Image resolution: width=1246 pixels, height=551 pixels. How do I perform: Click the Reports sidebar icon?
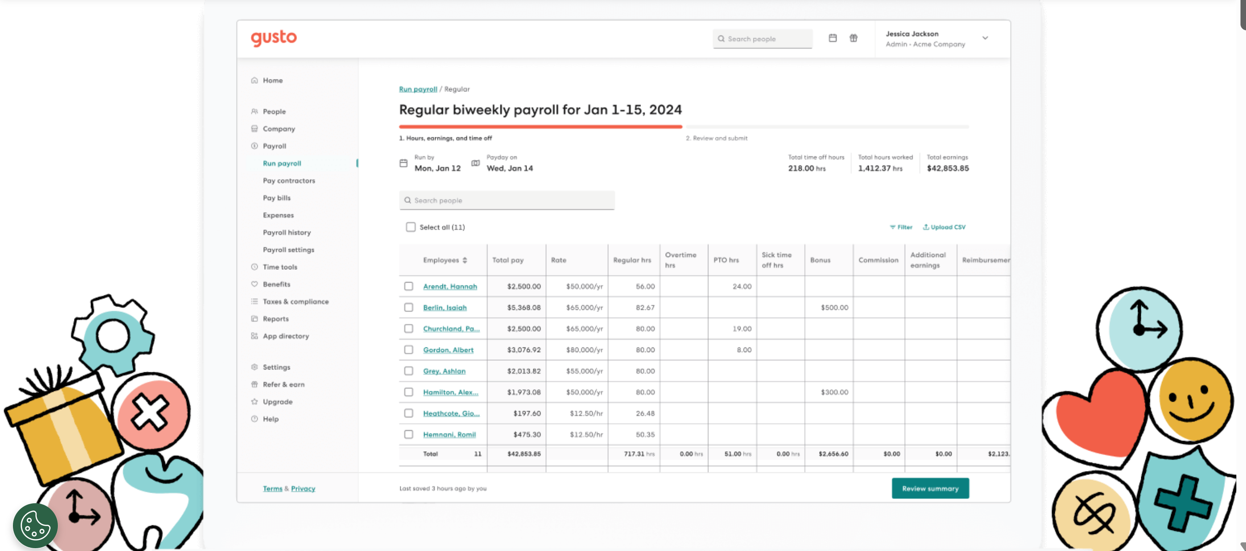pyautogui.click(x=255, y=319)
